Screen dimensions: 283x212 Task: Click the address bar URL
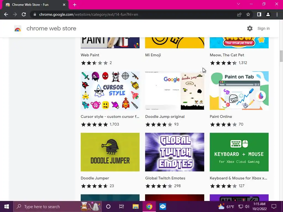tap(88, 14)
